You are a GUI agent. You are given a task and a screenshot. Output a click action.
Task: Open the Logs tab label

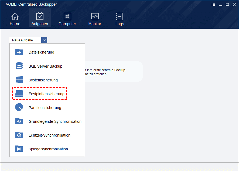[x=120, y=24]
